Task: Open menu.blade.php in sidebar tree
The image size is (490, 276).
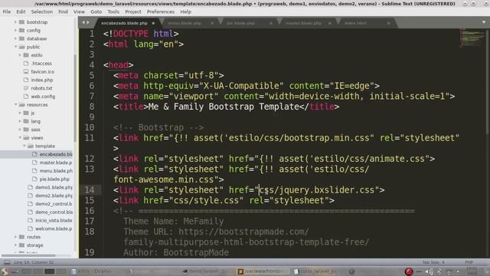Action: [x=56, y=171]
